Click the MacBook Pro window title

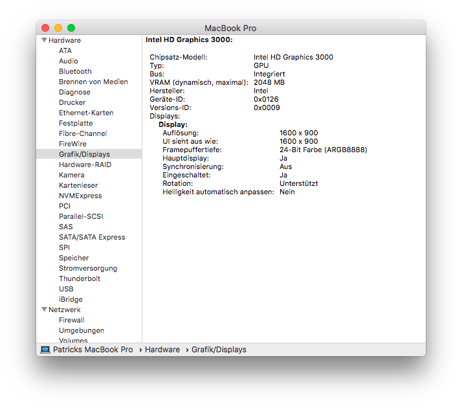(x=230, y=28)
